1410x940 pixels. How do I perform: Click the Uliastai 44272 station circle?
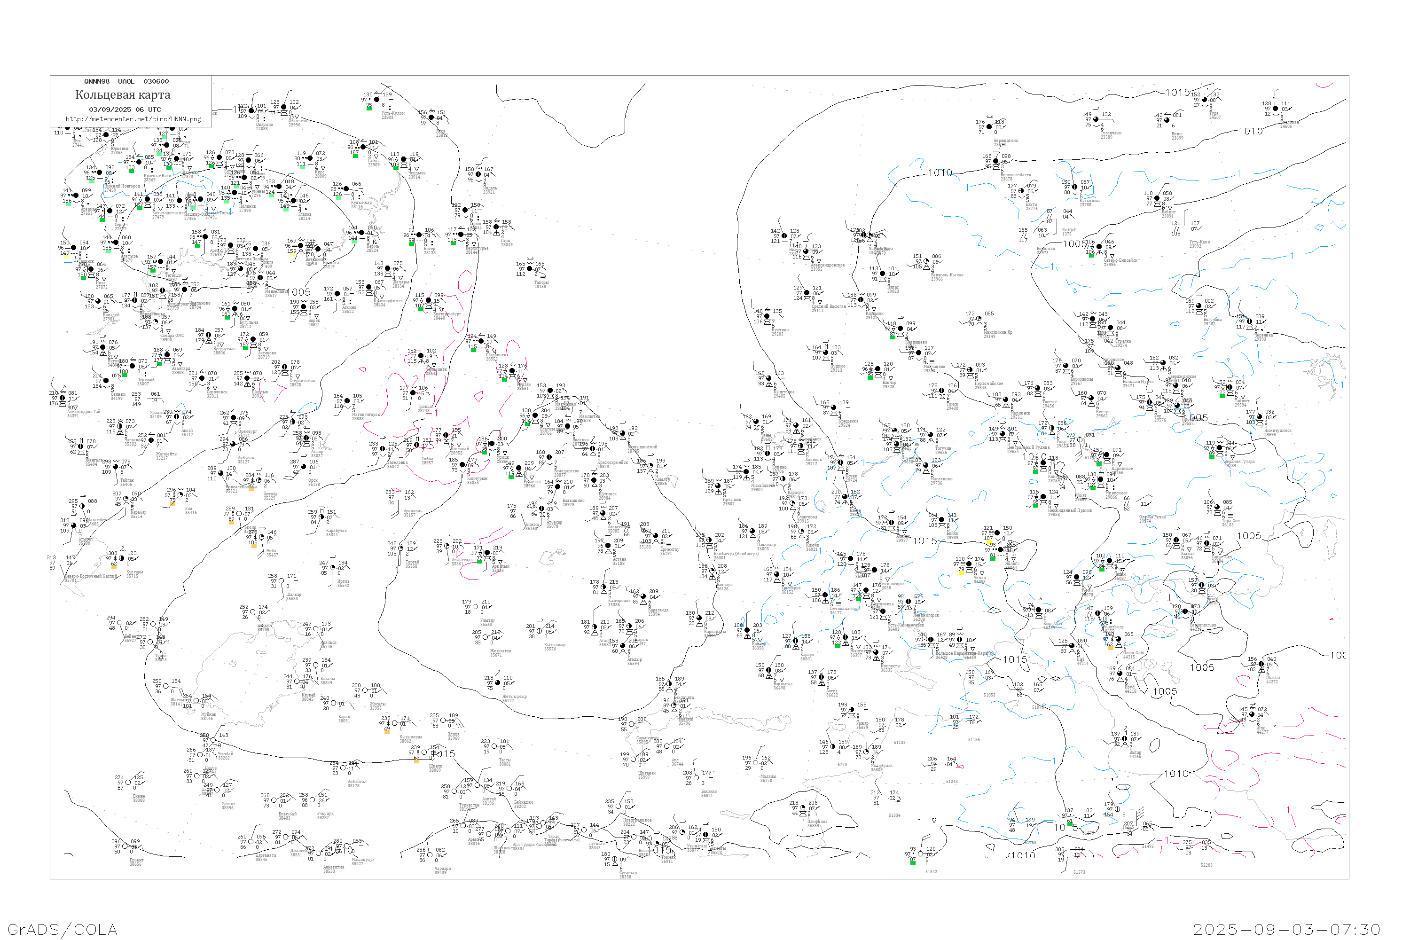[1262, 664]
